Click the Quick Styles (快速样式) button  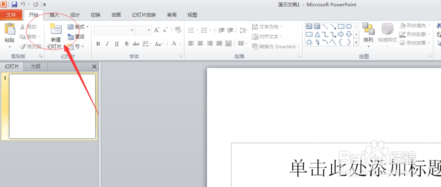(x=387, y=35)
